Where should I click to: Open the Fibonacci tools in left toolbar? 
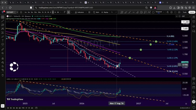(x=3, y=25)
